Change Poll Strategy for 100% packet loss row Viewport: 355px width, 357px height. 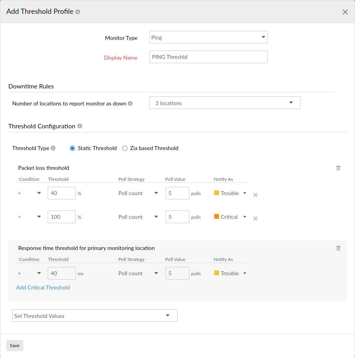(138, 217)
